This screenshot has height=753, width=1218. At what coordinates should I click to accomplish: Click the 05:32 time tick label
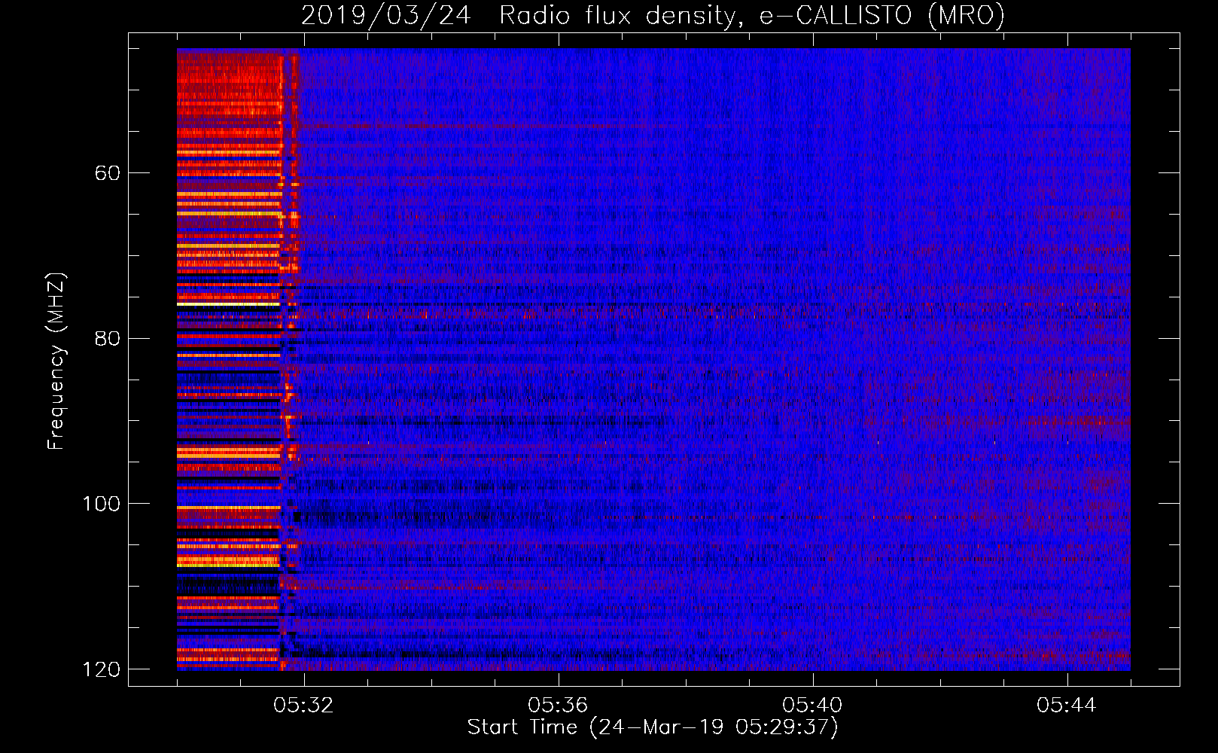tap(303, 706)
